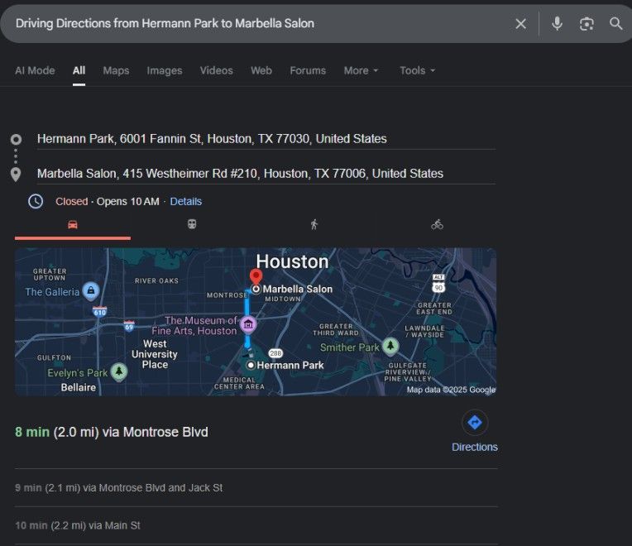Click The Galleria shopping icon on map
The image size is (632, 546).
(x=91, y=291)
